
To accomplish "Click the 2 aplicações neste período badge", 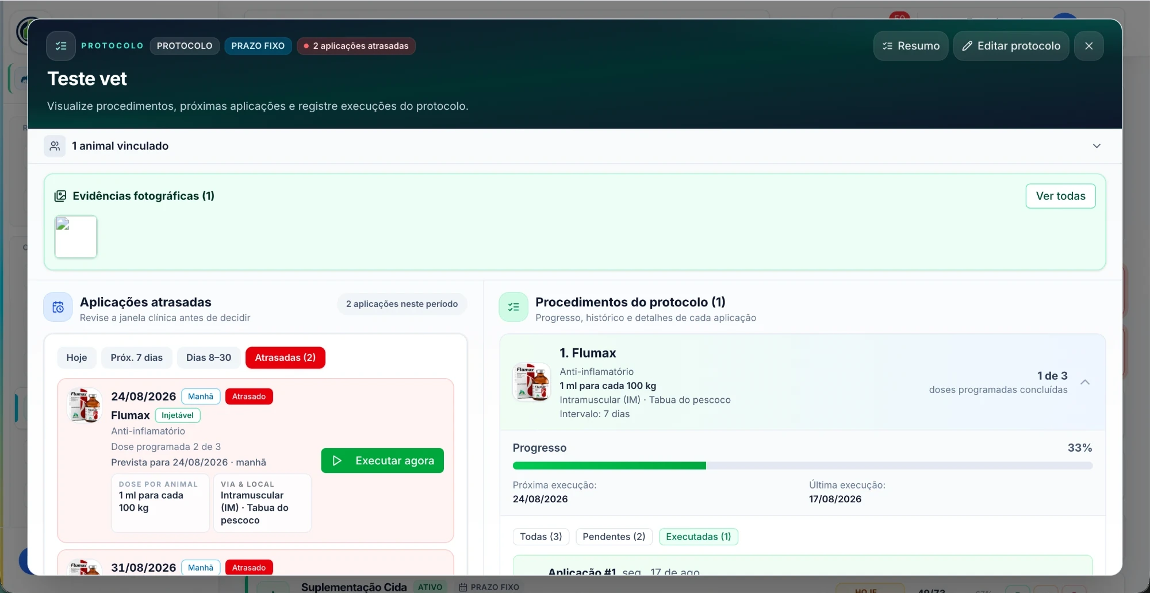I will (402, 304).
